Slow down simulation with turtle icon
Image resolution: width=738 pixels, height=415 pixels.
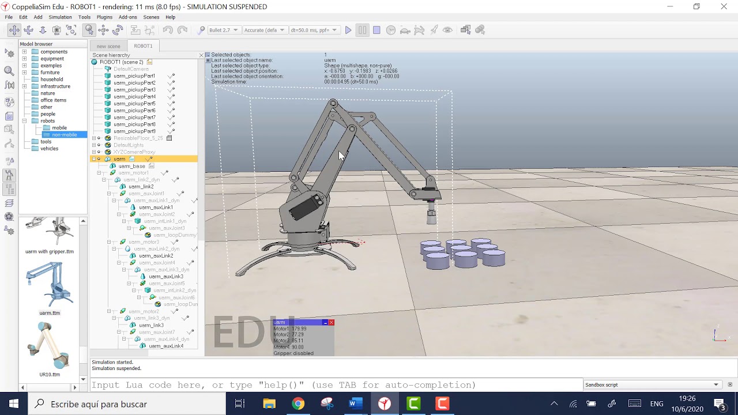[405, 30]
